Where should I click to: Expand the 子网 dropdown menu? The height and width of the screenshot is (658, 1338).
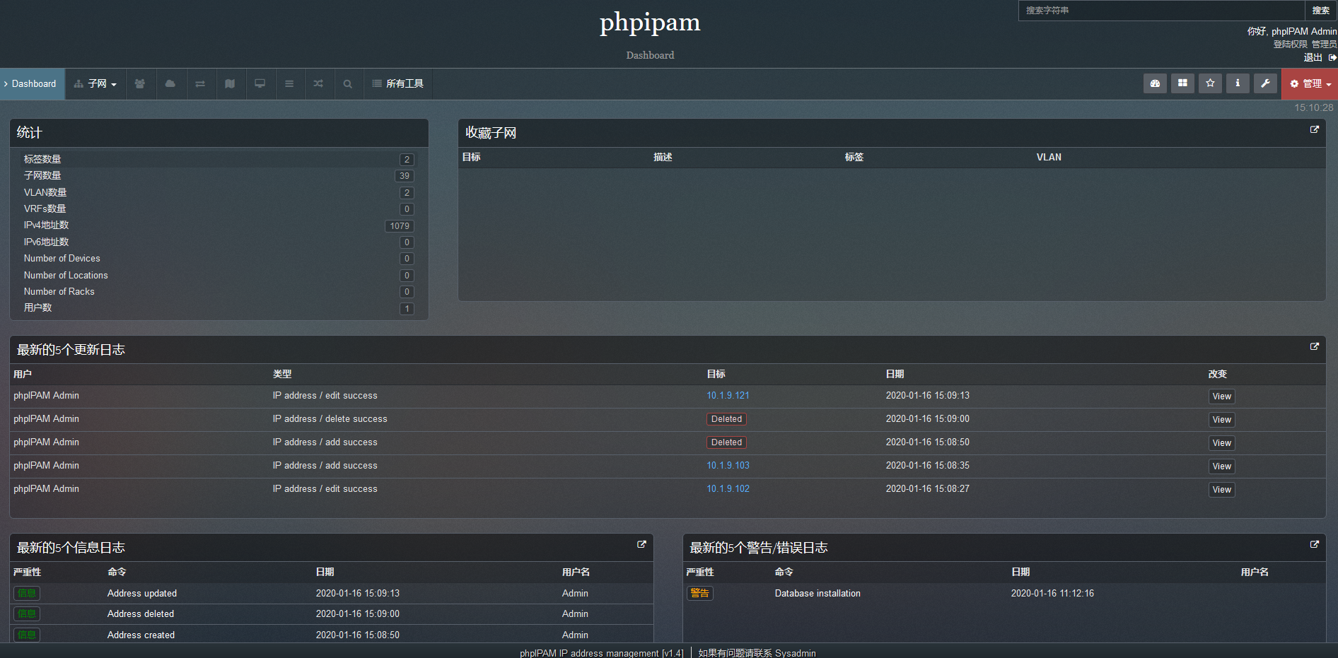[95, 83]
